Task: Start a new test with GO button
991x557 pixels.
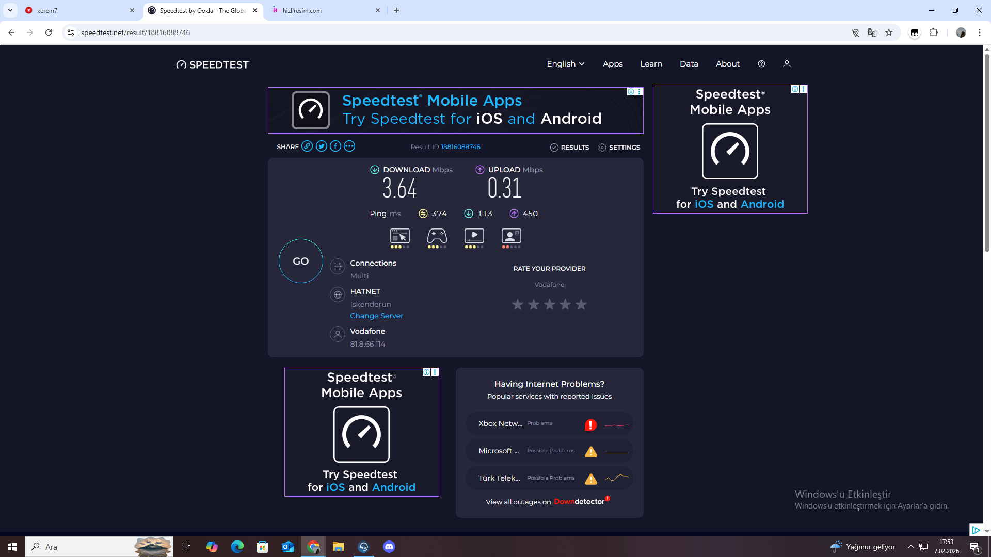Action: point(301,261)
